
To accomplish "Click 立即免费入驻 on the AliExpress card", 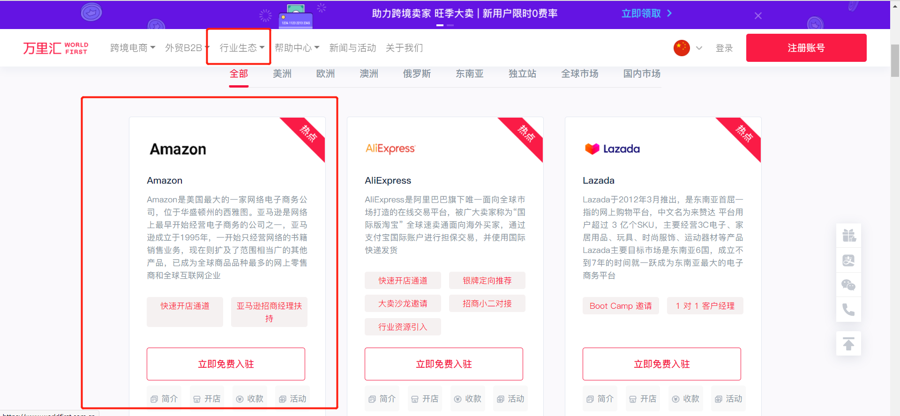I will pyautogui.click(x=444, y=364).
